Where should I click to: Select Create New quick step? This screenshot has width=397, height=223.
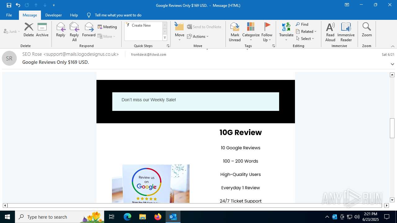[141, 25]
